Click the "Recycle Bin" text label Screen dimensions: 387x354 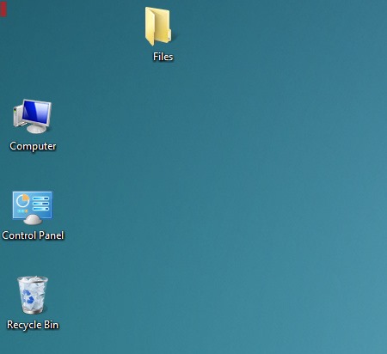coord(33,325)
